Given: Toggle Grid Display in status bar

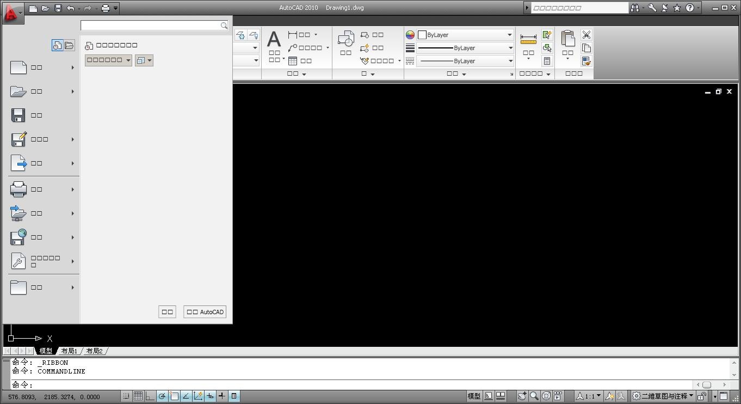Looking at the screenshot, I should click(138, 396).
